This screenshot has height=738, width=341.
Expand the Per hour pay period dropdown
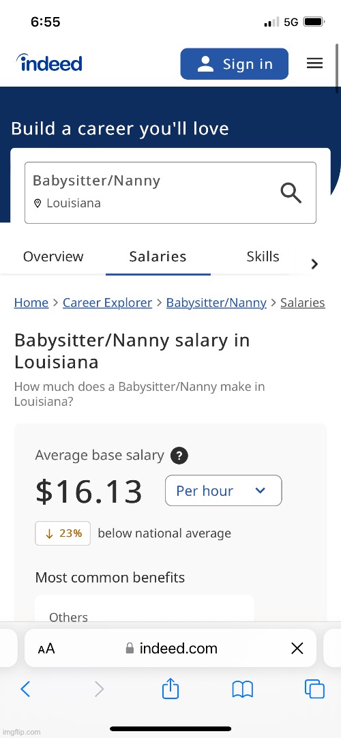click(224, 490)
